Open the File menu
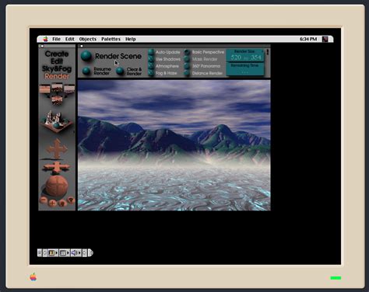The width and height of the screenshot is (369, 292). click(56, 39)
